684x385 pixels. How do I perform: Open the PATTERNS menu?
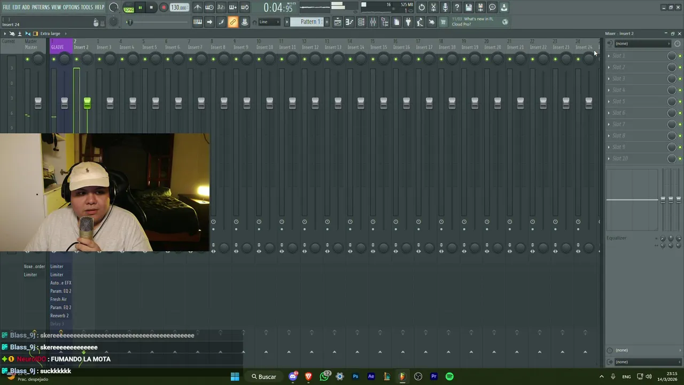pos(41,7)
